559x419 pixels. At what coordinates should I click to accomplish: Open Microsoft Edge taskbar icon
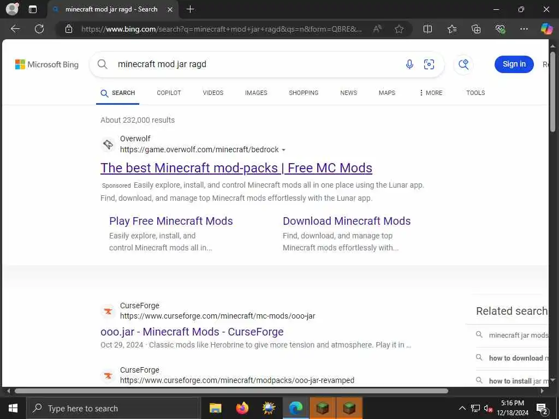[295, 408]
